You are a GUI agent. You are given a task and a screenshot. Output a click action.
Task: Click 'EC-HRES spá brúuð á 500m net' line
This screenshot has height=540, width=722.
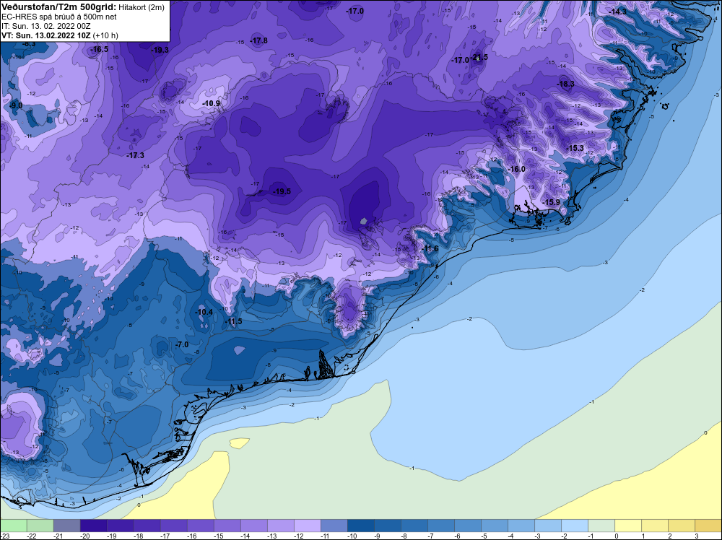[x=59, y=17]
